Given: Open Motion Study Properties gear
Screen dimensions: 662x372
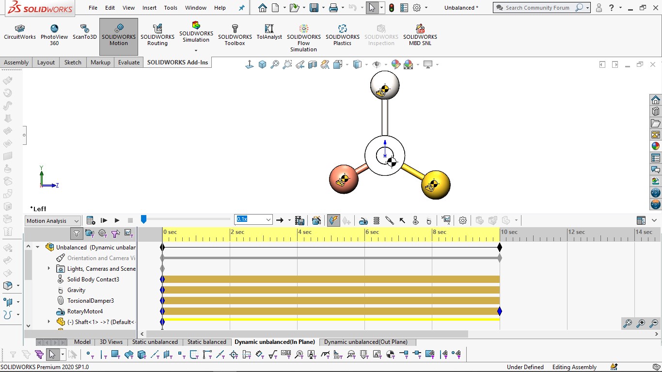Looking at the screenshot, I should (x=463, y=220).
